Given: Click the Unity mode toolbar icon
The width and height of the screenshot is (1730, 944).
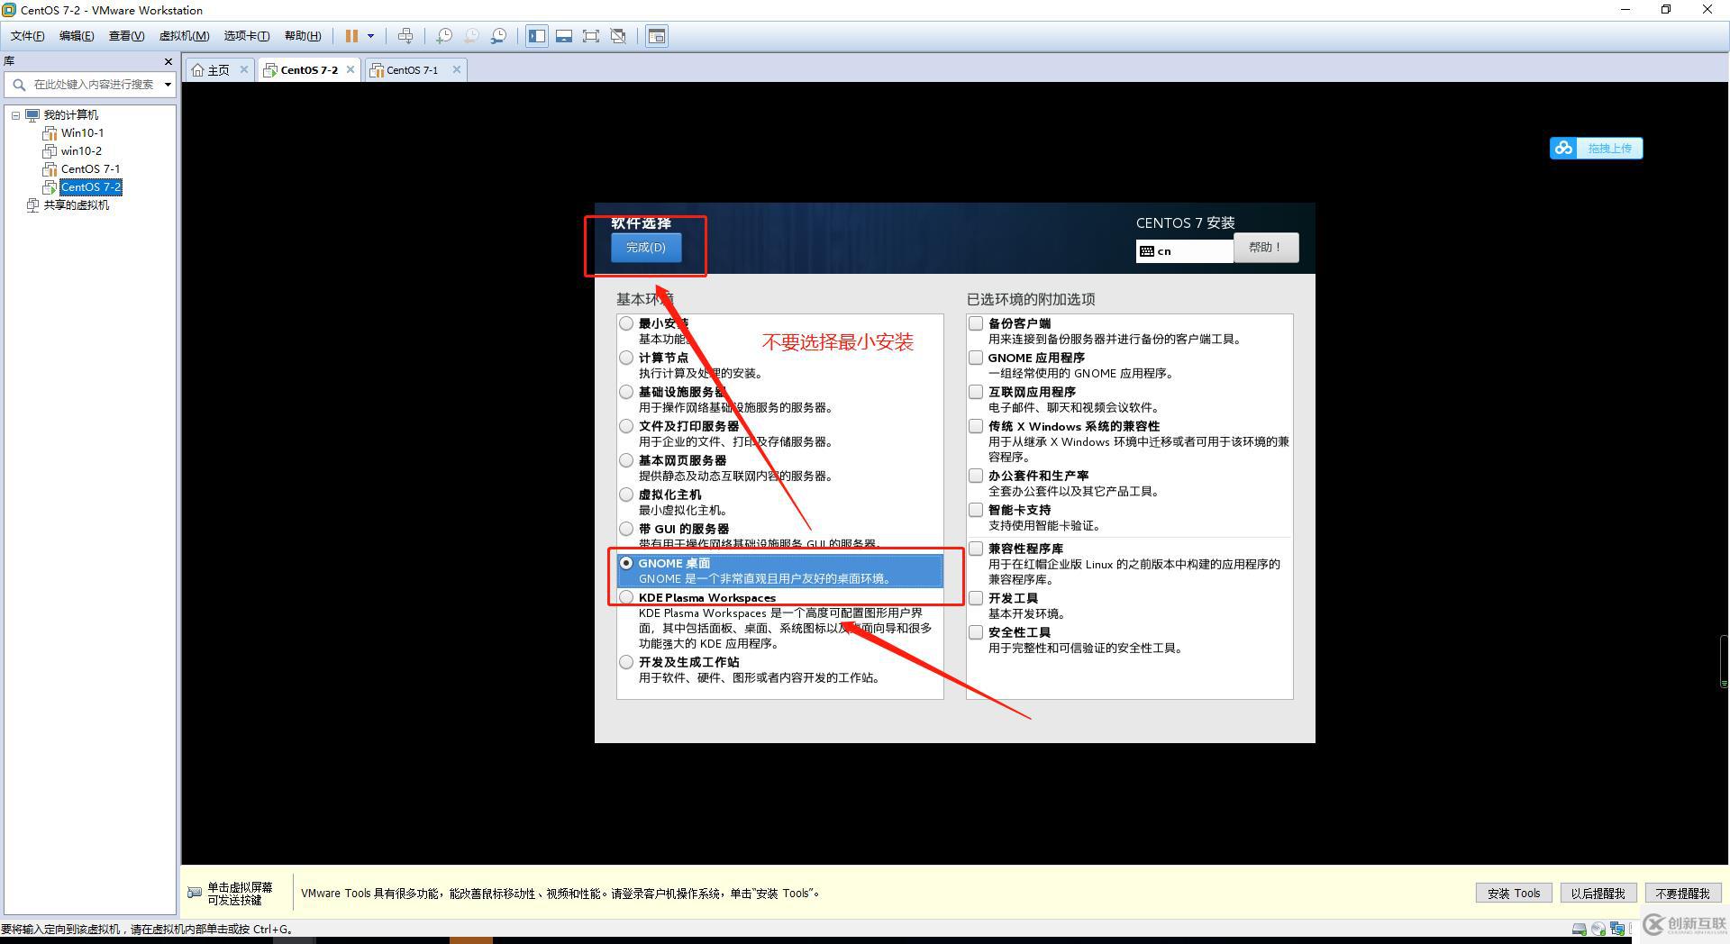Looking at the screenshot, I should coord(618,36).
